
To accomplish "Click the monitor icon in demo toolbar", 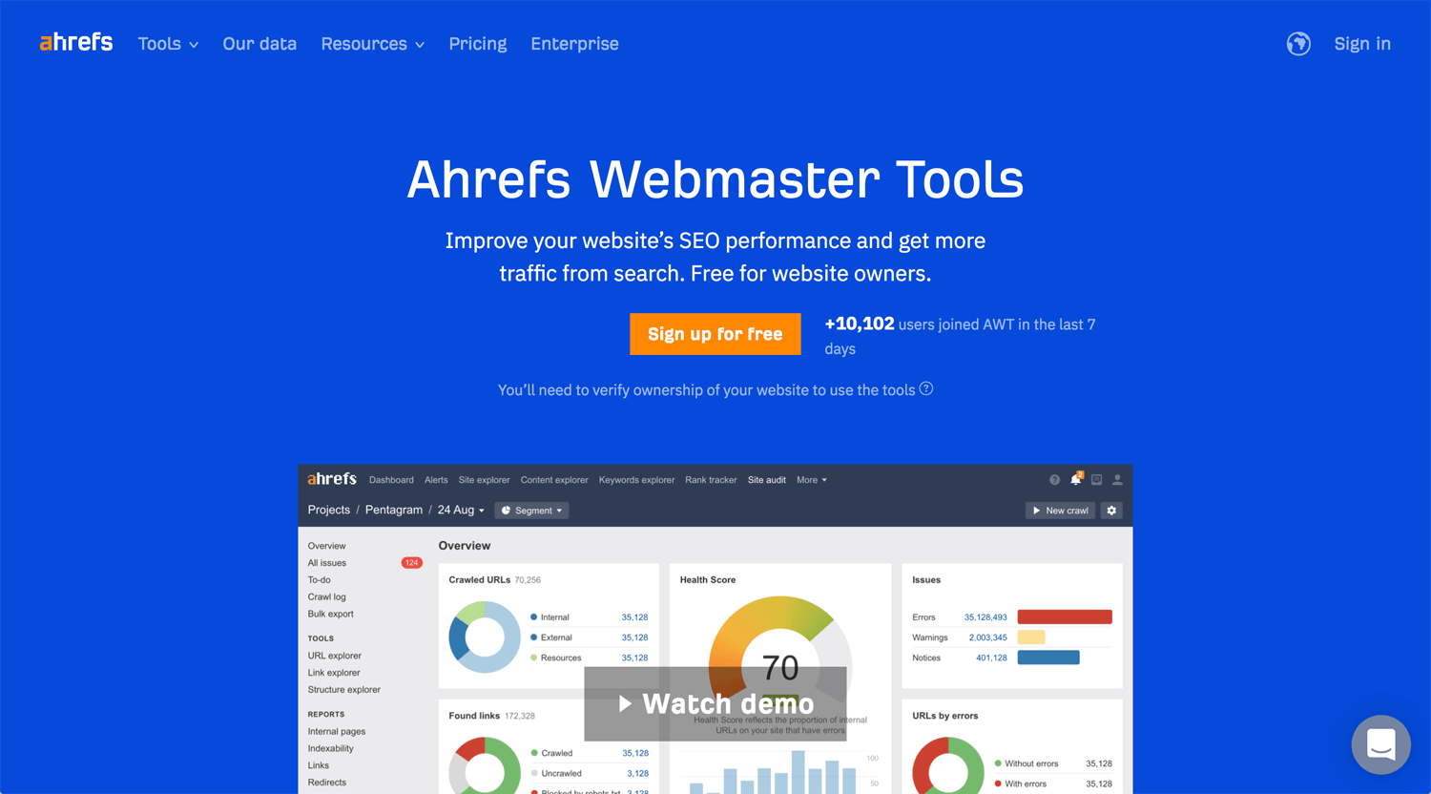I will pyautogui.click(x=1096, y=480).
